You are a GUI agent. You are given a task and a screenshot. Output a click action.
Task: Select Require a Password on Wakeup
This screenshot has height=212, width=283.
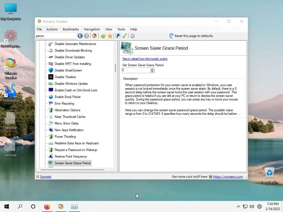pyautogui.click(x=76, y=150)
